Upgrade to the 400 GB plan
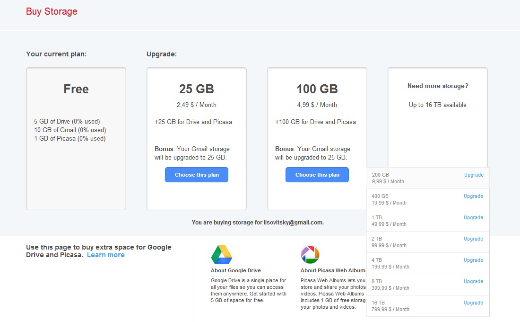 coord(473,196)
